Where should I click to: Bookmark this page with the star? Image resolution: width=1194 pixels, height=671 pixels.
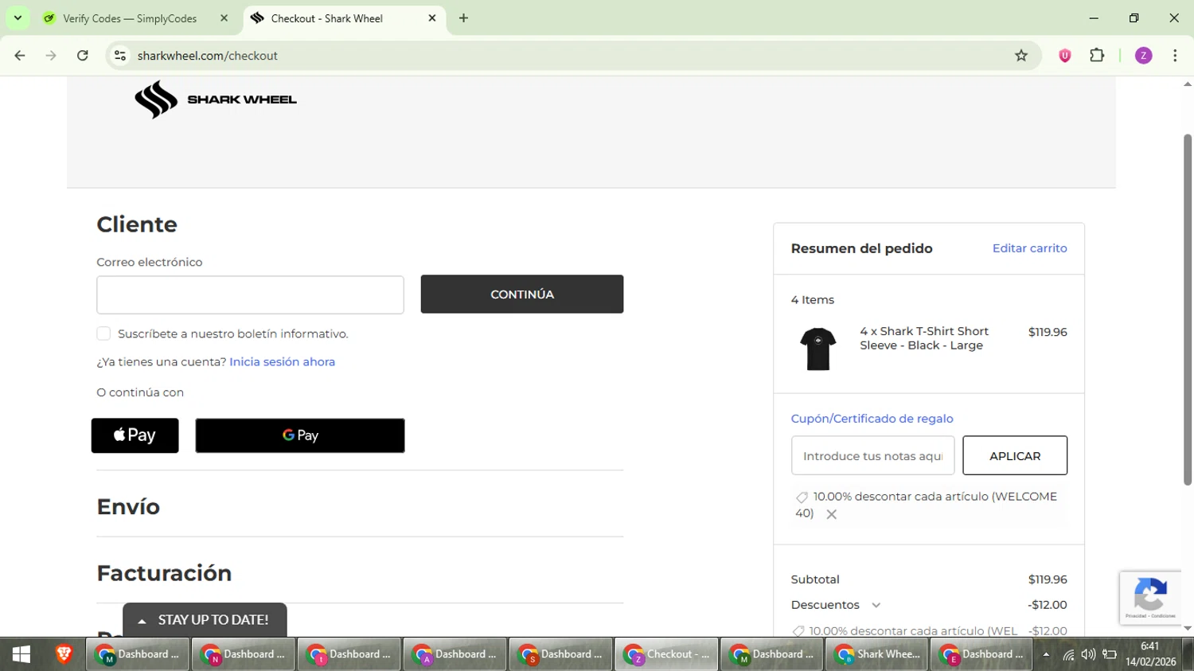pos(1021,56)
